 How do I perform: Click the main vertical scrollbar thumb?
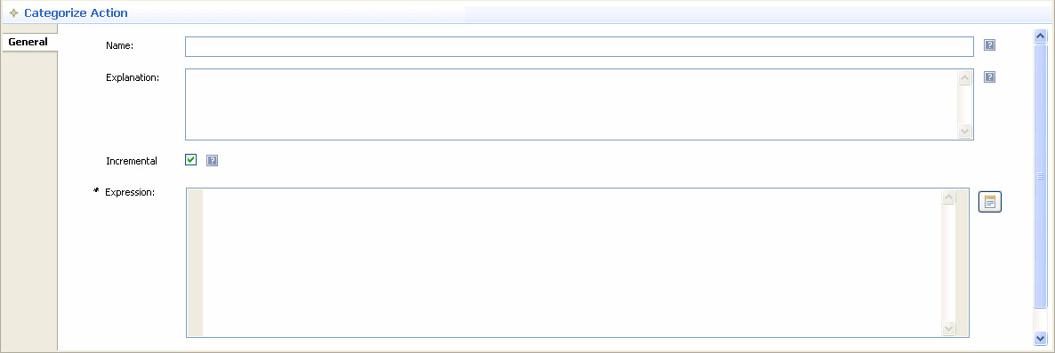[x=1041, y=176]
